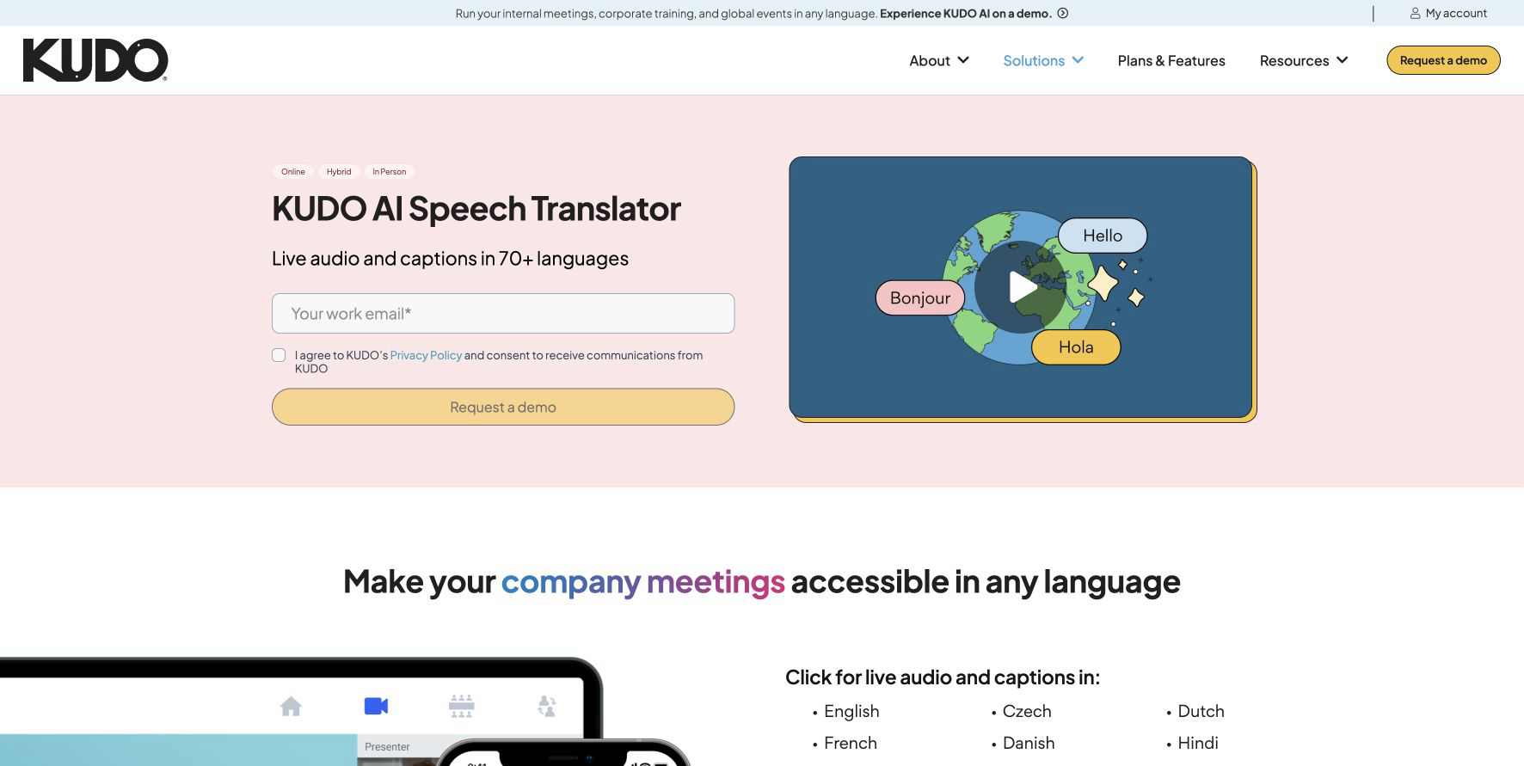Screen dimensions: 1524x766
Task: Click the blue video camera icon
Action: [376, 706]
